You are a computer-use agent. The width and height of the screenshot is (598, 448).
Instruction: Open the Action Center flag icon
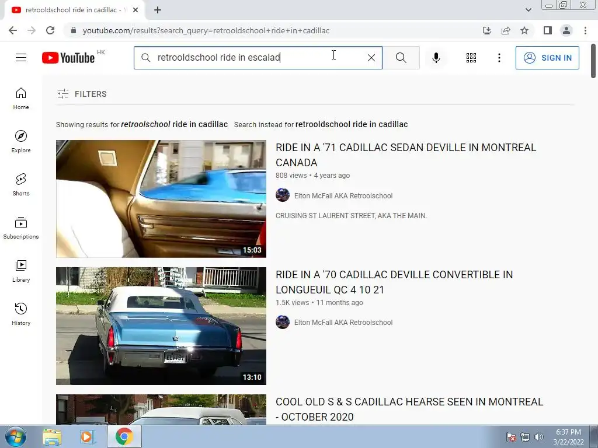[x=510, y=437]
